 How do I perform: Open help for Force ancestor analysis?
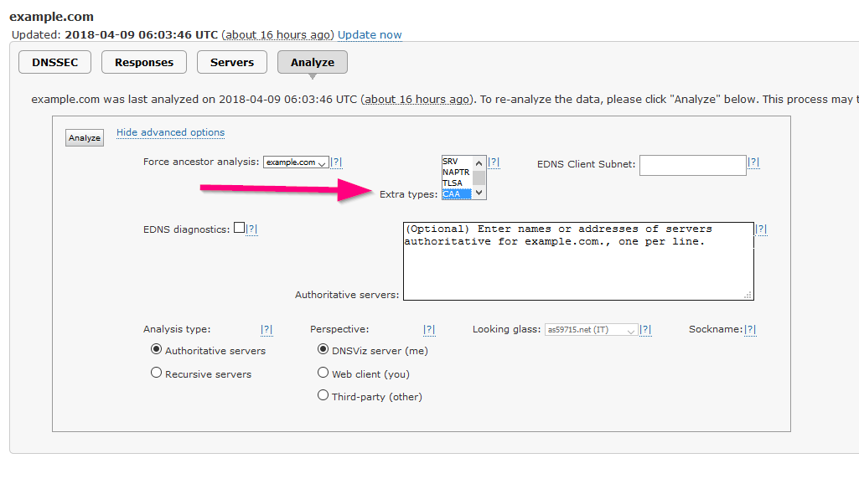point(336,162)
